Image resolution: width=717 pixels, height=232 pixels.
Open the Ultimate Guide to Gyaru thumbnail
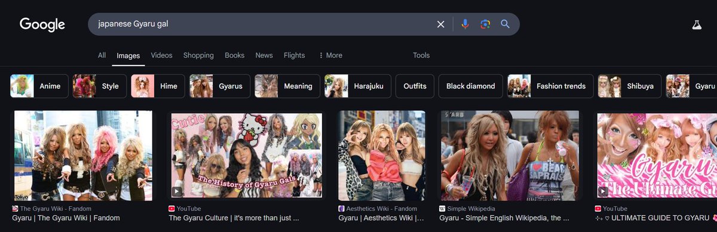(657, 156)
